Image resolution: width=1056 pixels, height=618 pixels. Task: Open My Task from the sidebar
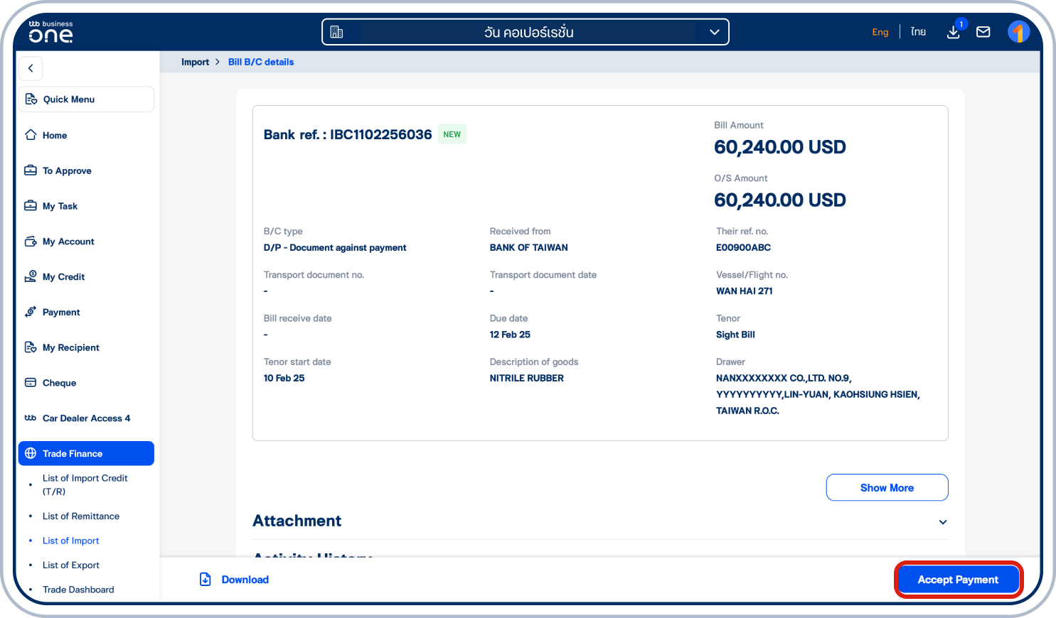(x=30, y=206)
